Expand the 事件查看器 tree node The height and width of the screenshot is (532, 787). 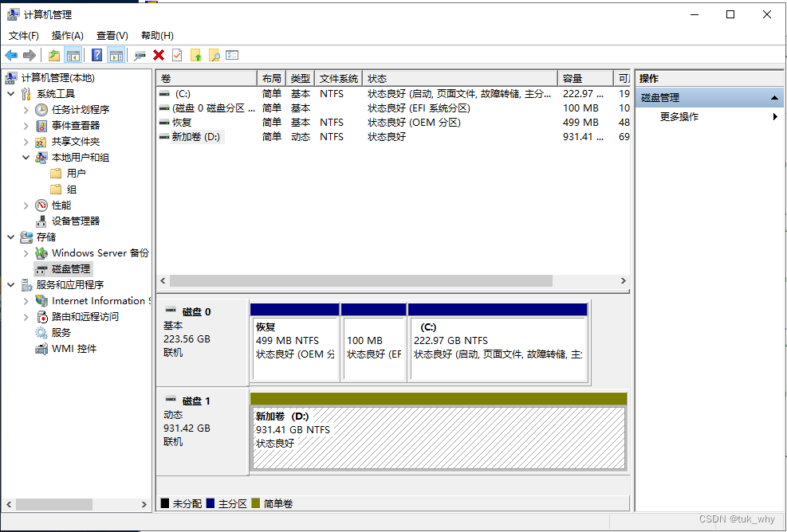point(26,126)
